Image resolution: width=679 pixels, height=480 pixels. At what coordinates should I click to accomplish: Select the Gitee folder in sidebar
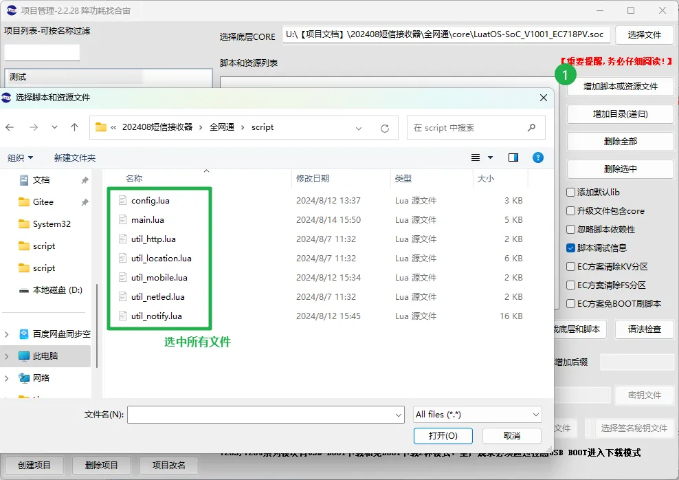pyautogui.click(x=43, y=202)
